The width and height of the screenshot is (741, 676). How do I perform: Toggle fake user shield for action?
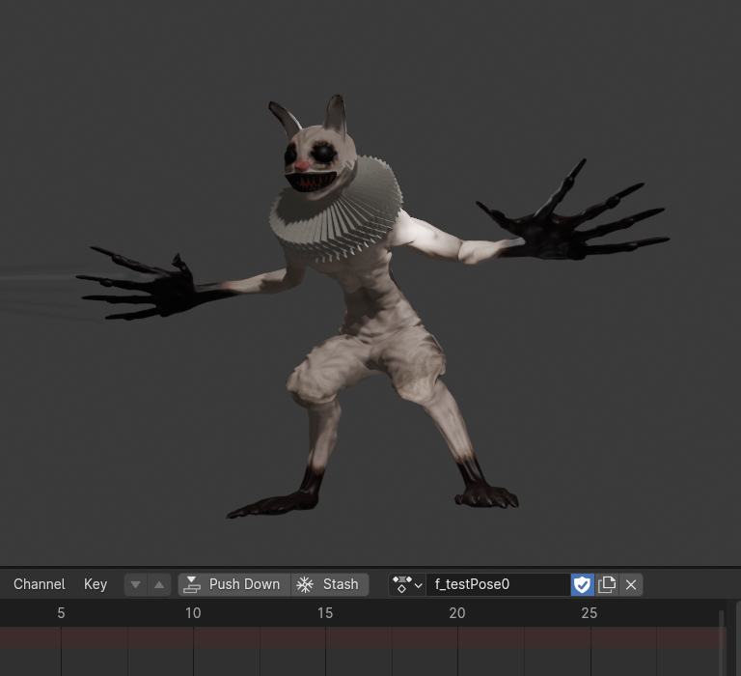(x=582, y=584)
